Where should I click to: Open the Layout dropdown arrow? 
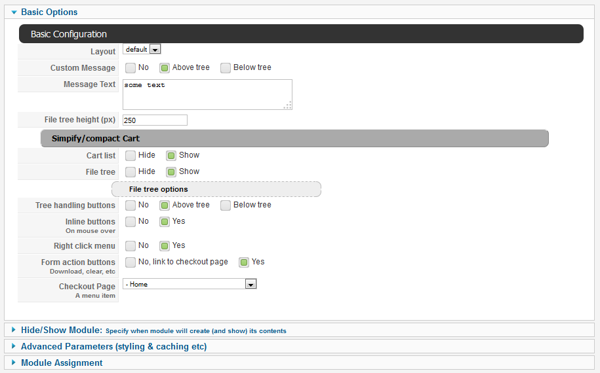point(155,49)
